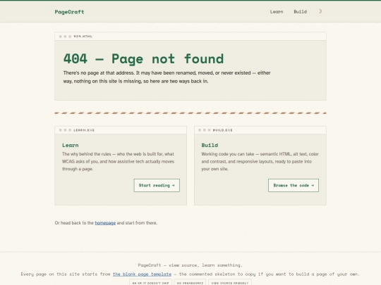Click 'PageCraft — view source, learn something.' footer text

[x=190, y=265]
